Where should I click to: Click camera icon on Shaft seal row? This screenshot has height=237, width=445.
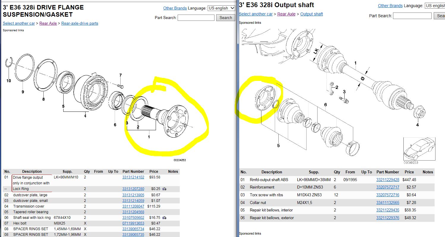(164, 218)
